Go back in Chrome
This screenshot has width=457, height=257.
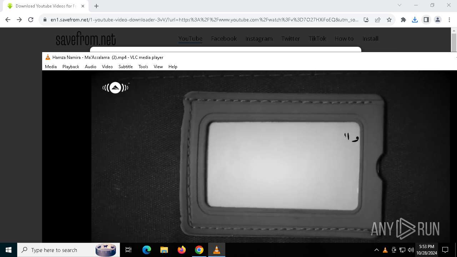pyautogui.click(x=8, y=20)
